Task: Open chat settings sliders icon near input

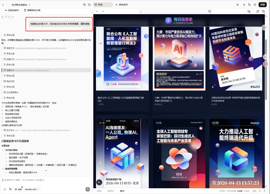Action: pyautogui.click(x=10, y=189)
